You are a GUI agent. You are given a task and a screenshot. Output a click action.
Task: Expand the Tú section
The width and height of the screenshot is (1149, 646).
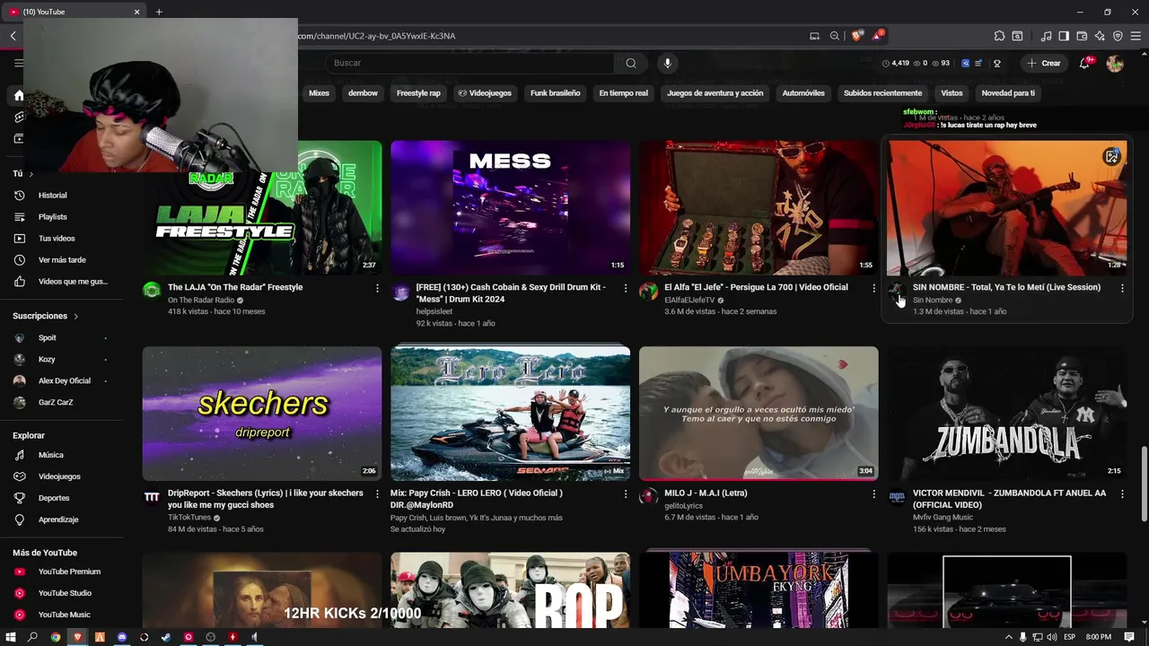(22, 173)
